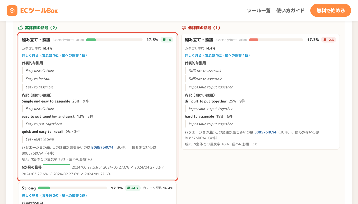Viewport: 358px width, 204px height.
Task: Click the thumbs-down icon beside 低評価の話題
Action: coord(184,28)
